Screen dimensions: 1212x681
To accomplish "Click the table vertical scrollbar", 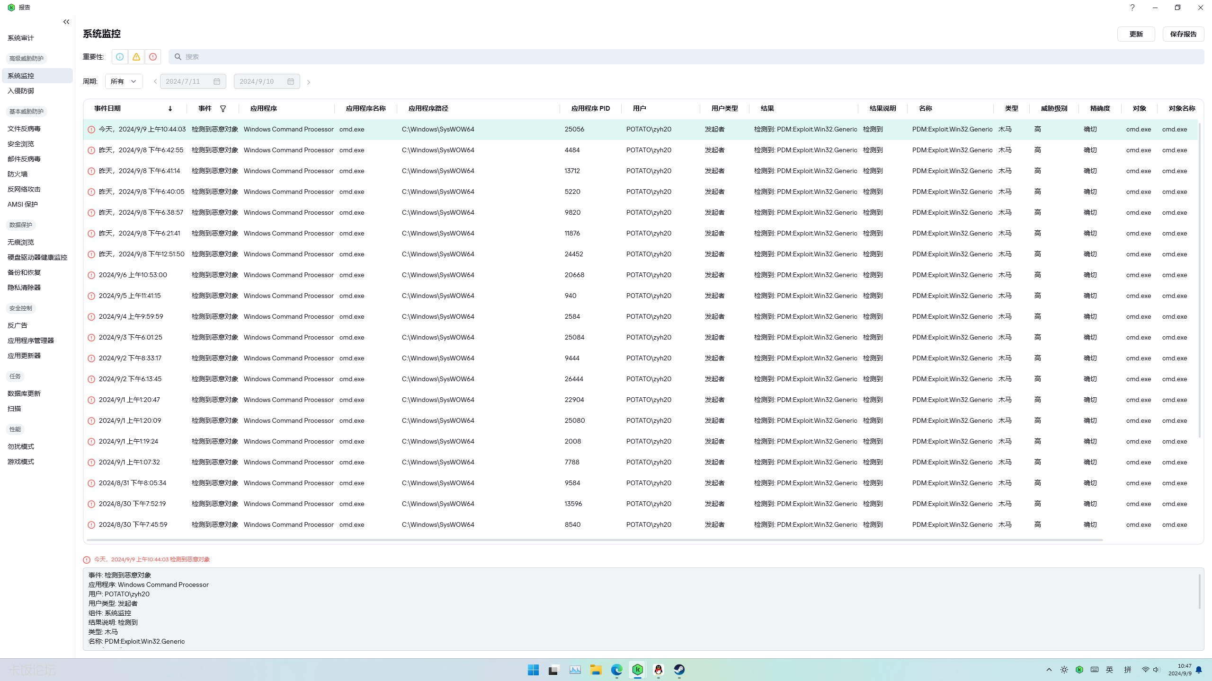I will pos(1200,280).
